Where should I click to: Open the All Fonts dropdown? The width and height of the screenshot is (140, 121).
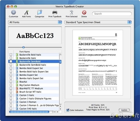[35, 22]
